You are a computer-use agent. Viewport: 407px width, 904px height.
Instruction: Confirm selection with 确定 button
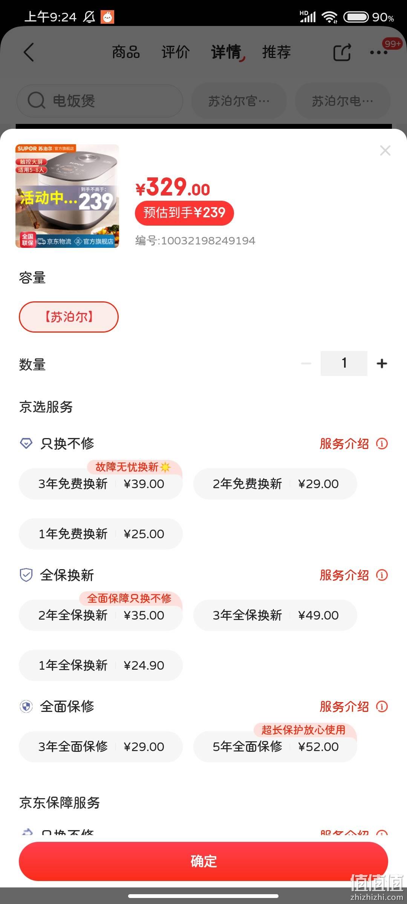point(203,861)
